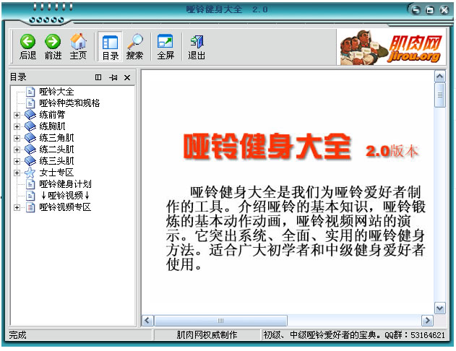Expand the 练胸肌 tree node

(x=17, y=126)
